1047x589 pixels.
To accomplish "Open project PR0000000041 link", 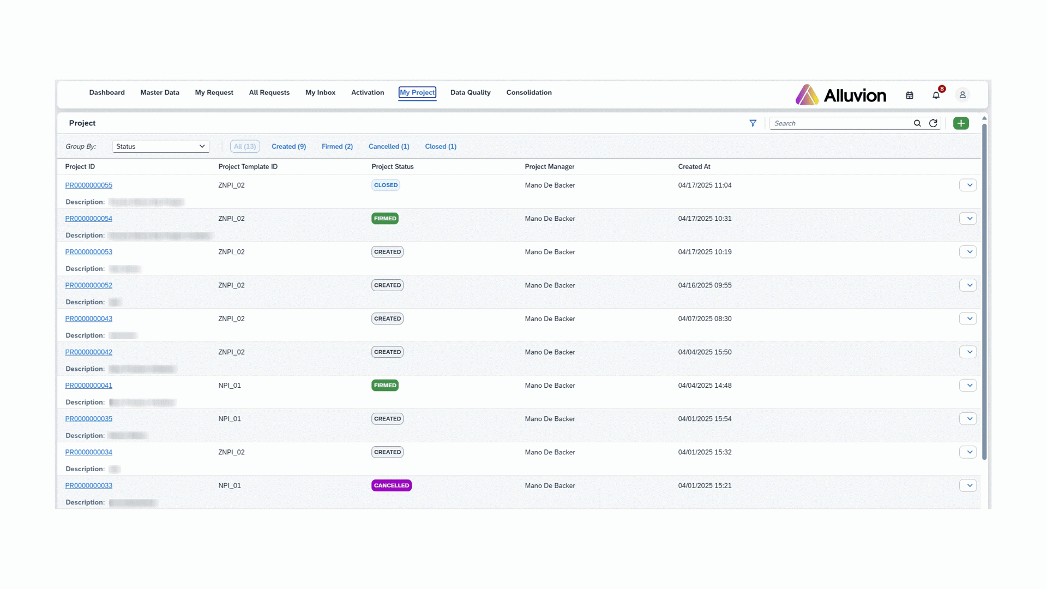I will coord(89,386).
